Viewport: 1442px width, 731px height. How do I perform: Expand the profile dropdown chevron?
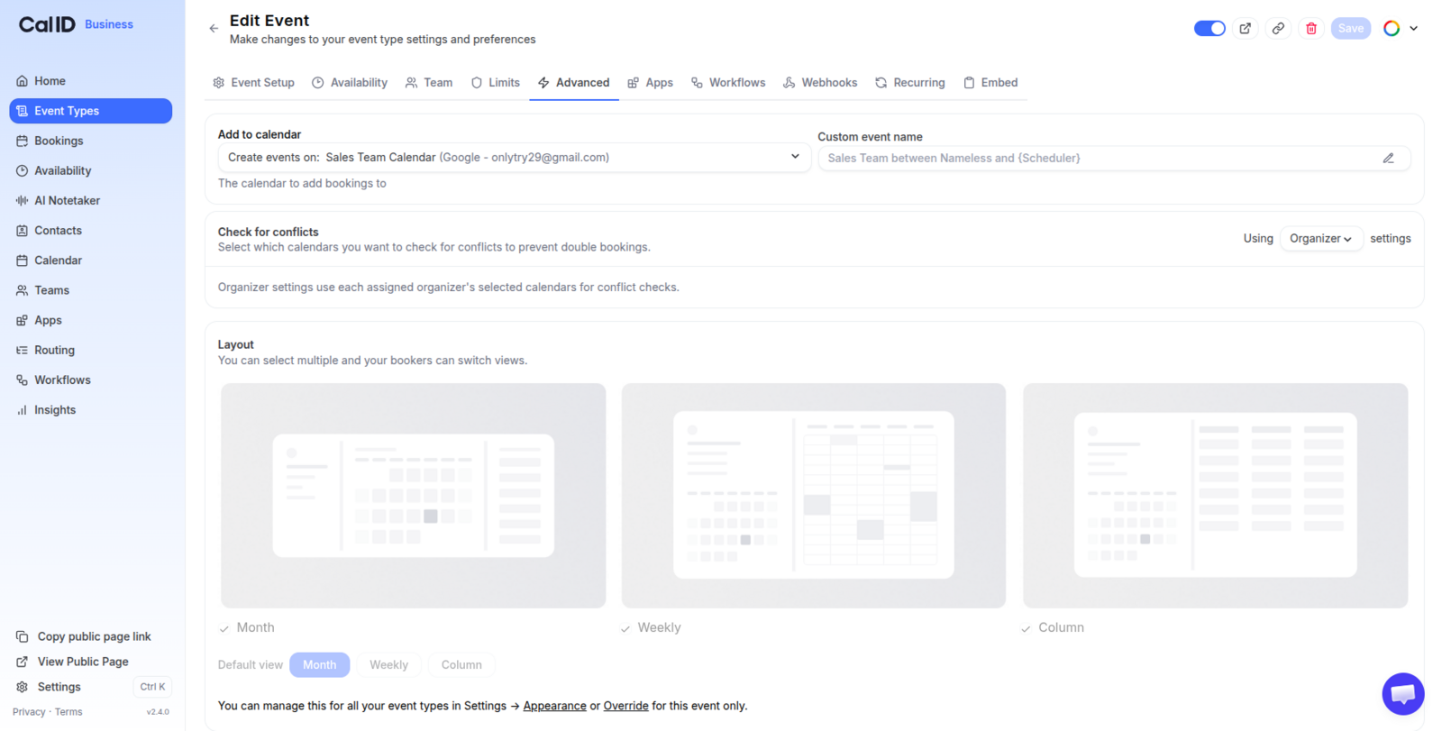[1413, 29]
